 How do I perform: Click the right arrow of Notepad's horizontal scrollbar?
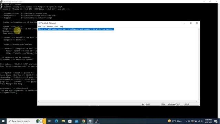(x=196, y=101)
